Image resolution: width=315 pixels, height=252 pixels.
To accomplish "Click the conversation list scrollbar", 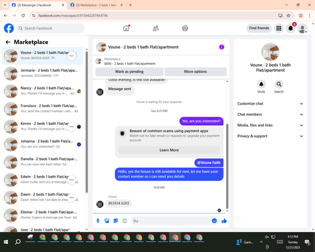I will [86, 122].
